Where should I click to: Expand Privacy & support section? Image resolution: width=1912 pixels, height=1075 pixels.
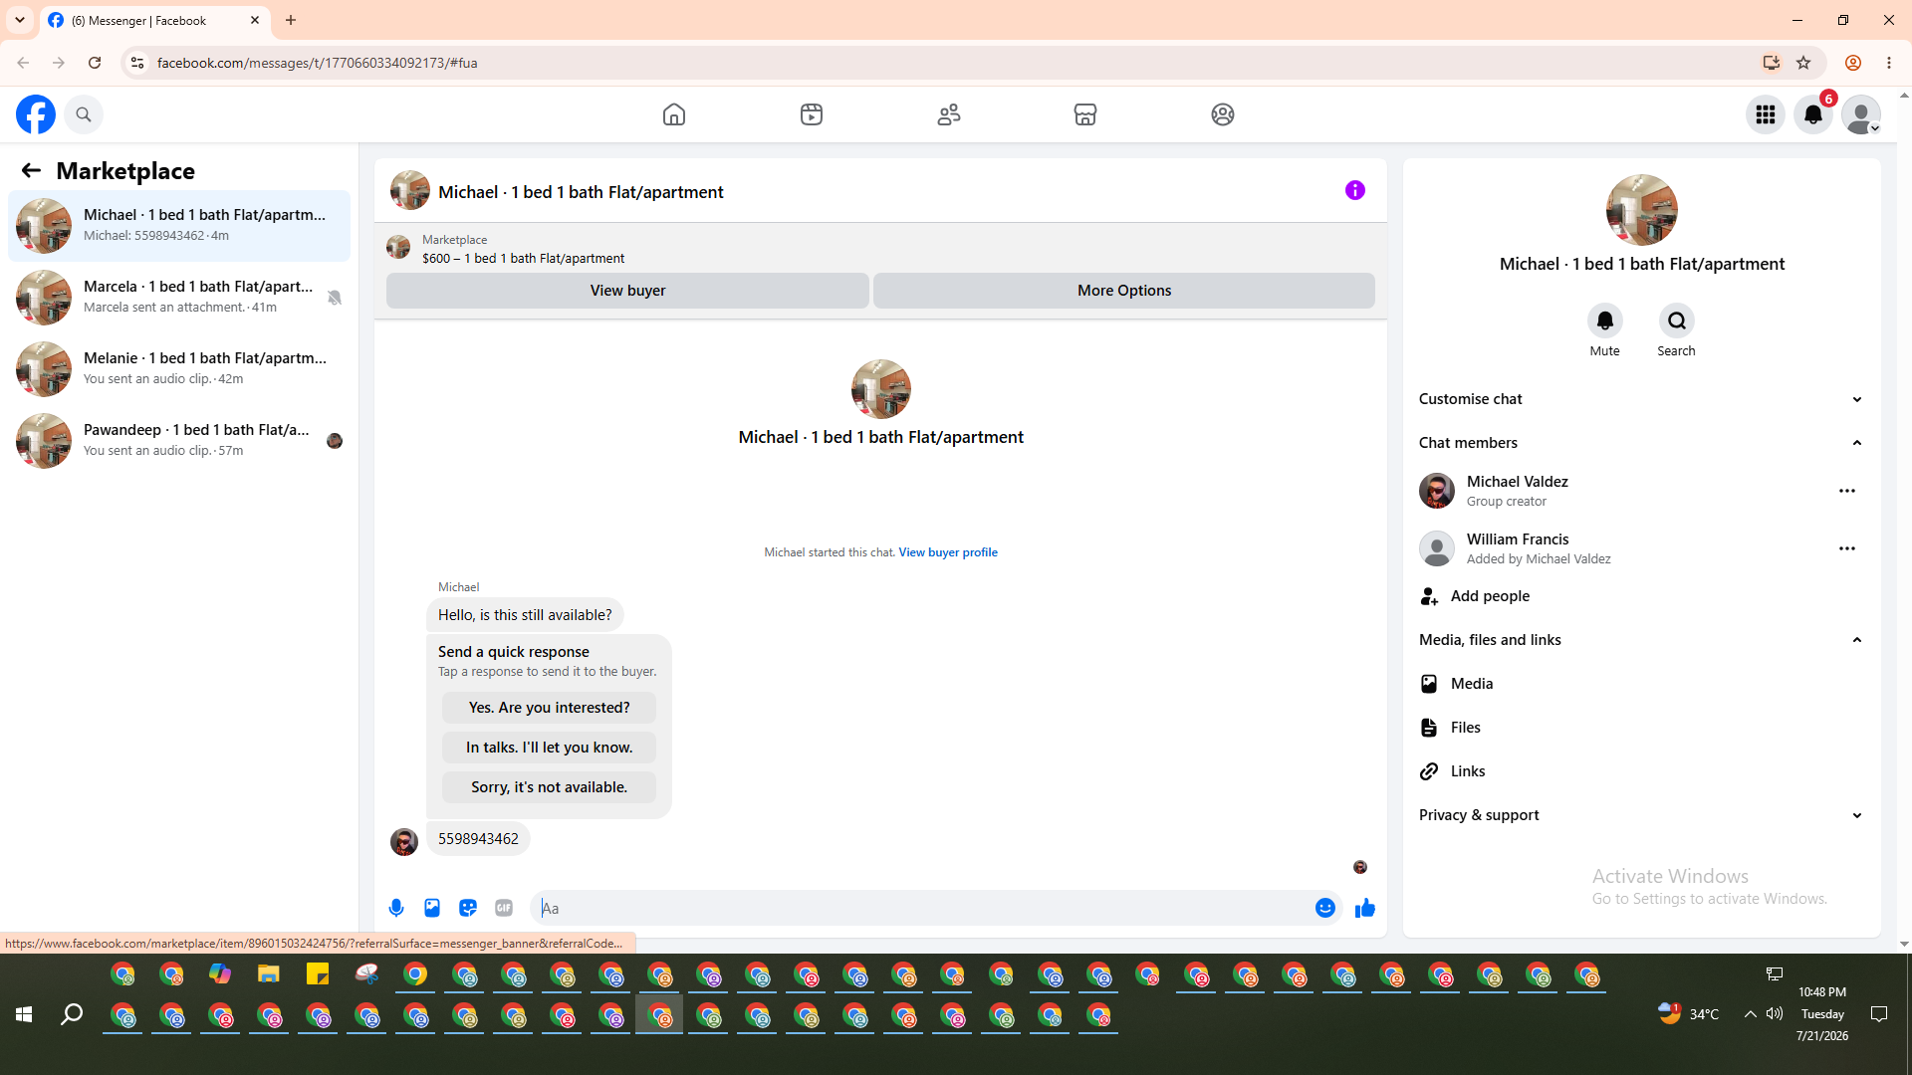click(1640, 815)
